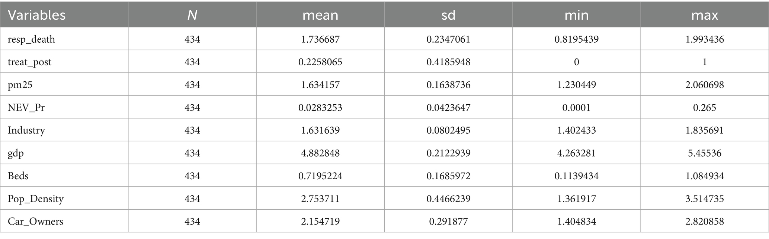769x239 pixels.
Task: Click the Pop_Density max value 3.514735
Action: click(x=704, y=199)
